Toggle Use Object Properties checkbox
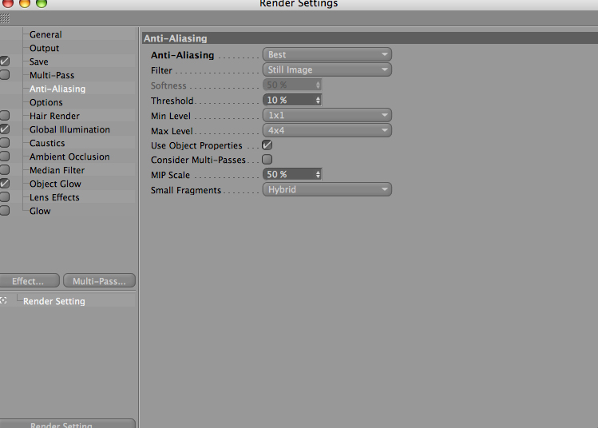The height and width of the screenshot is (428, 598). point(267,145)
